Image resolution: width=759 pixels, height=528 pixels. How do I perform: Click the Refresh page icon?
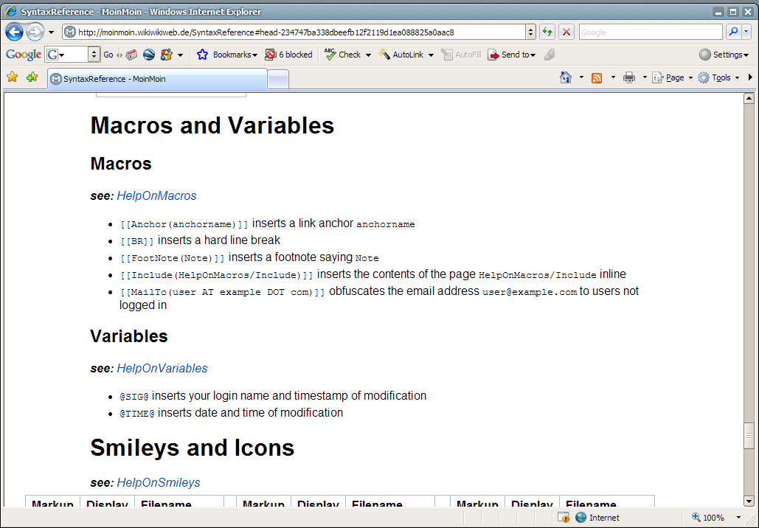(x=547, y=32)
